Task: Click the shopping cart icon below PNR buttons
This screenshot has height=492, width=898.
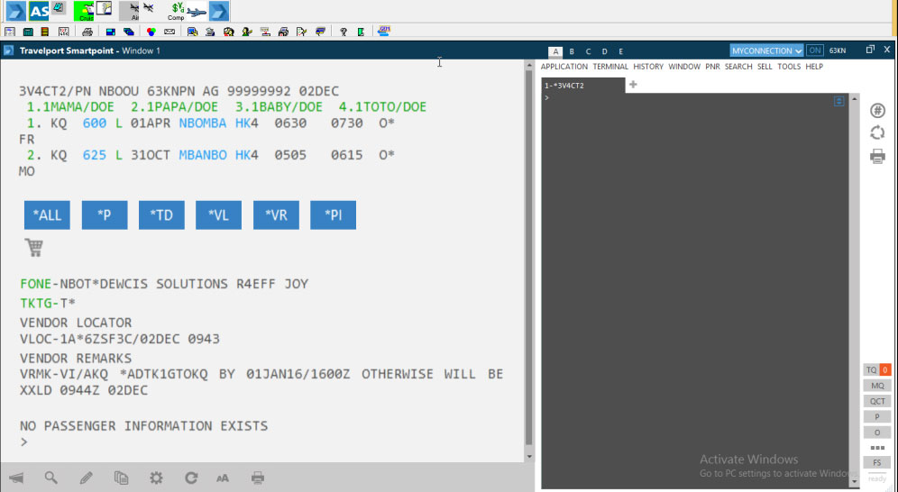Action: 33,247
